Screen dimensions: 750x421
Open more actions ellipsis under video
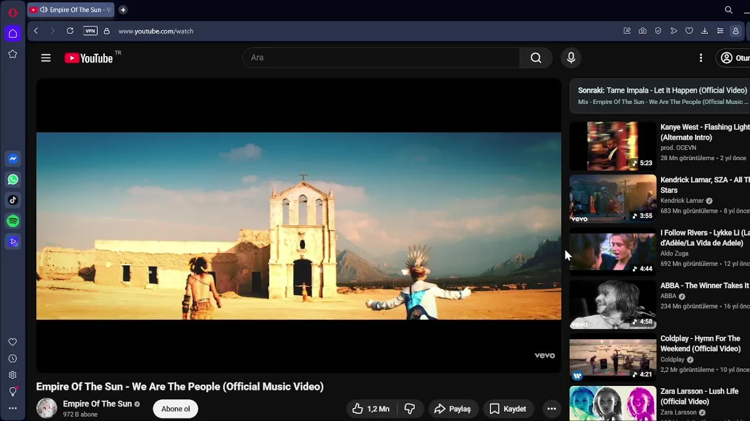click(x=551, y=409)
